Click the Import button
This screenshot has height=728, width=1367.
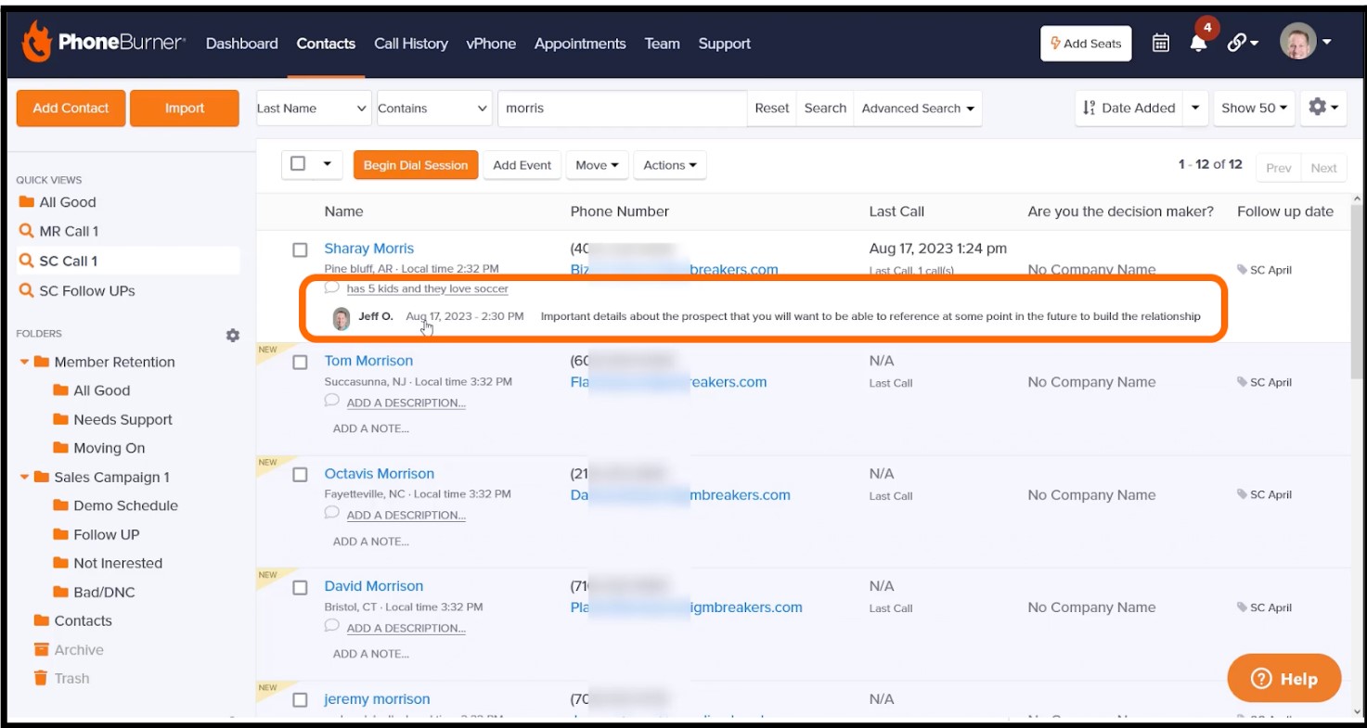[185, 108]
